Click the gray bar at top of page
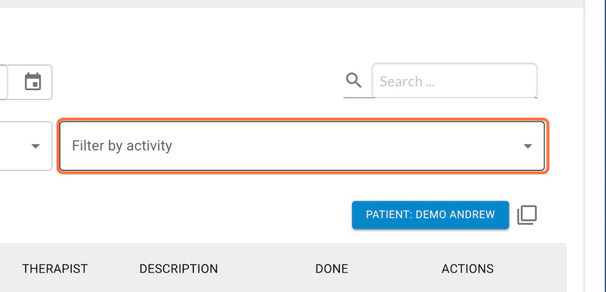 [x=291, y=4]
